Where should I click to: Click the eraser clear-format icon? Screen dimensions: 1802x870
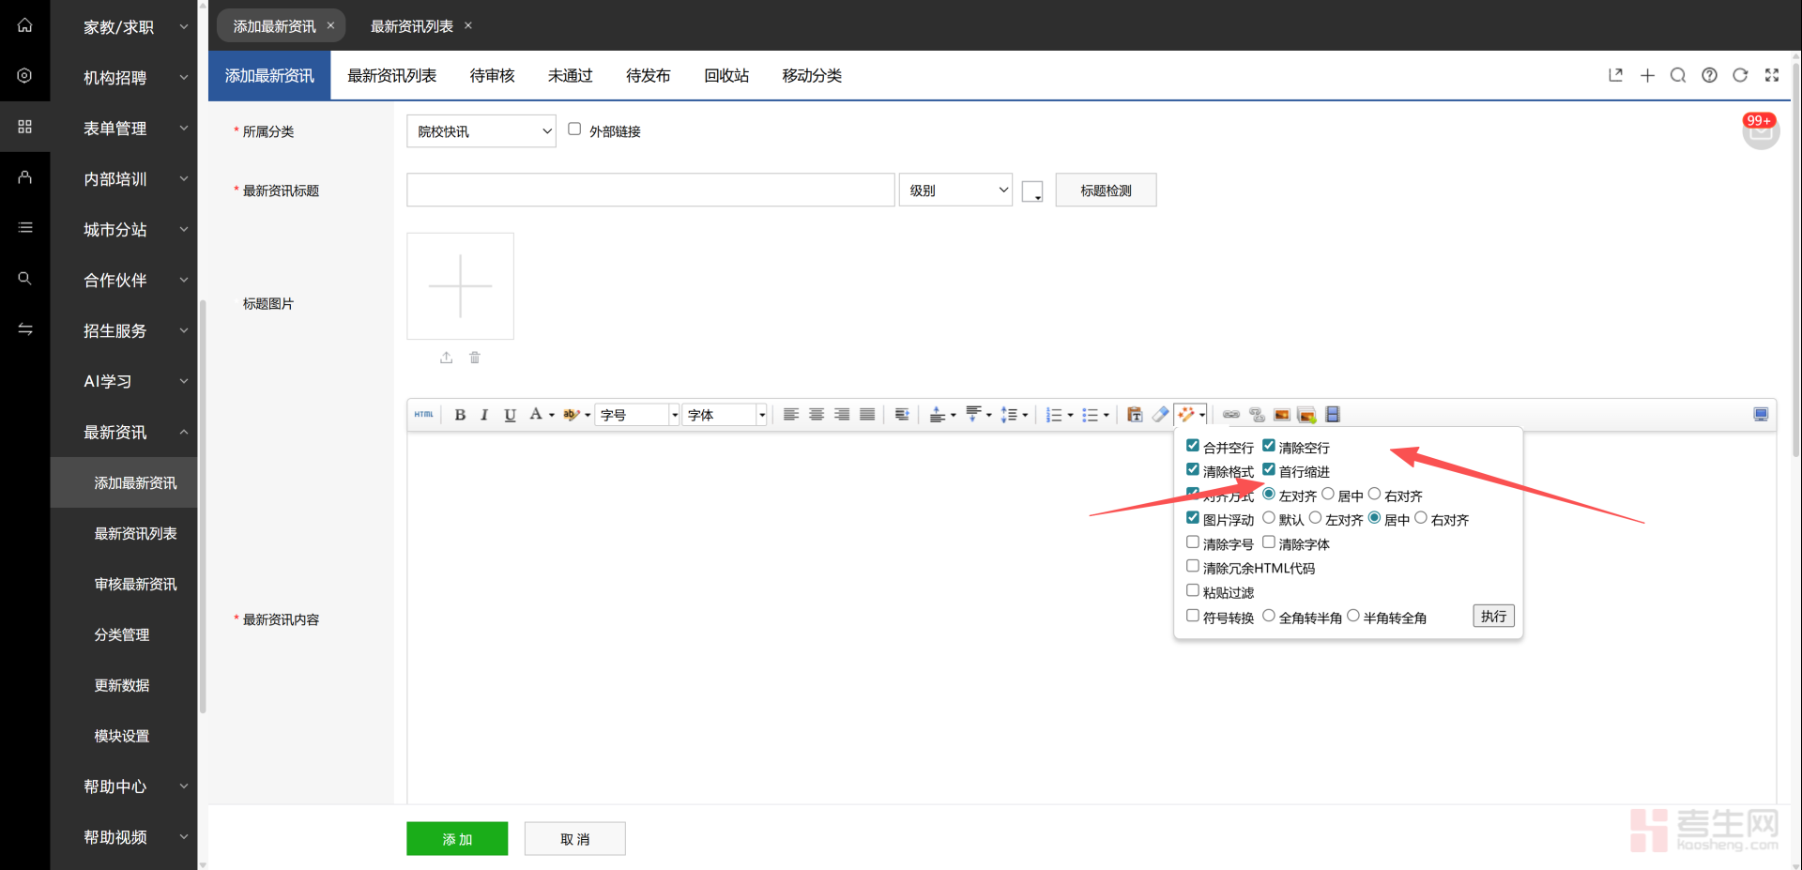[1161, 415]
